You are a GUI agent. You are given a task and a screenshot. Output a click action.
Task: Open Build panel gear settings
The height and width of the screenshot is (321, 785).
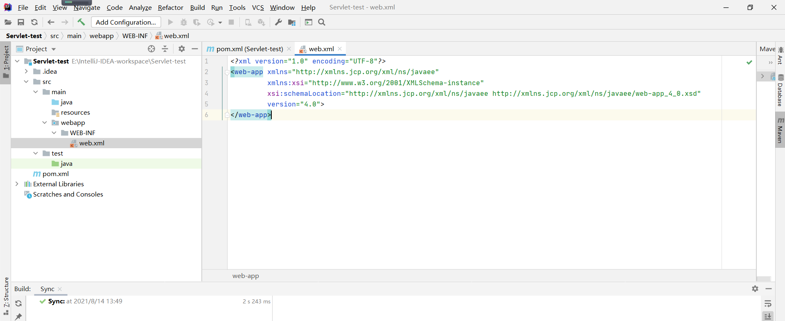(755, 289)
